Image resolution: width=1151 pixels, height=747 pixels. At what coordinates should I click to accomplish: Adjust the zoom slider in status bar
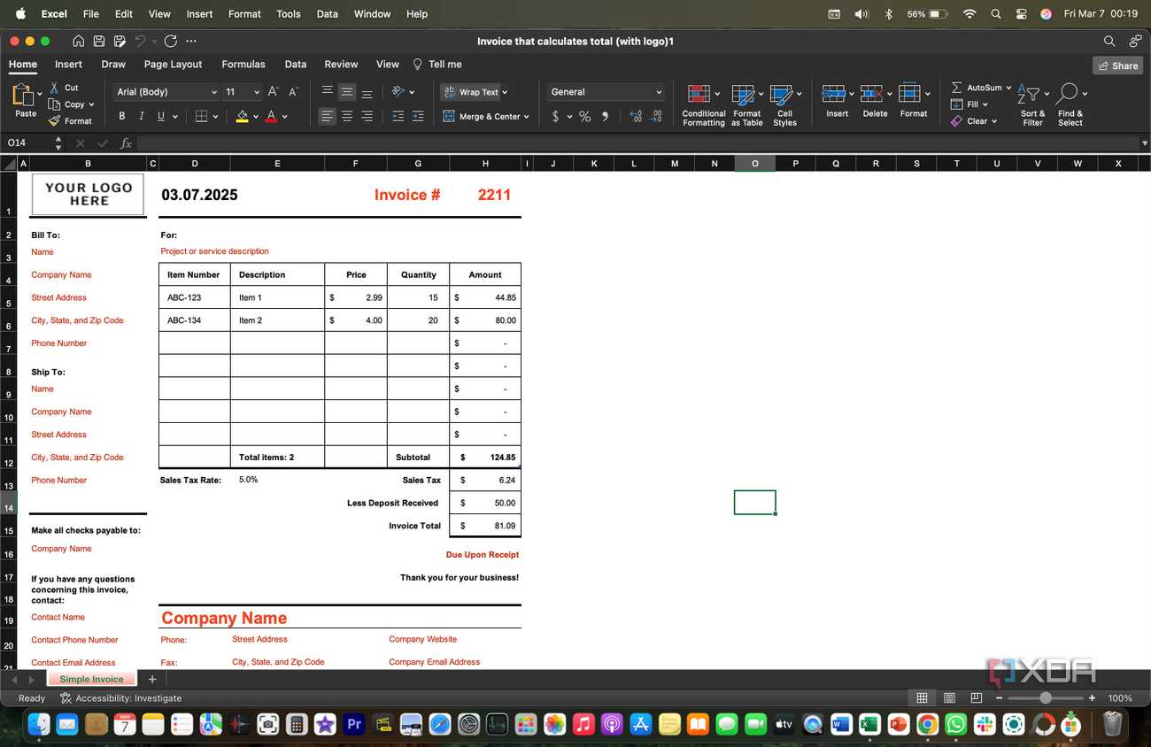coord(1046,698)
